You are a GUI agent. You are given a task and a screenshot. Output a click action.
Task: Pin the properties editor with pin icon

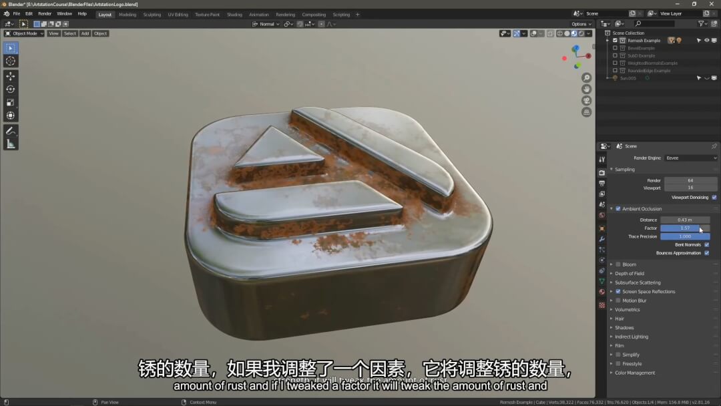click(714, 146)
